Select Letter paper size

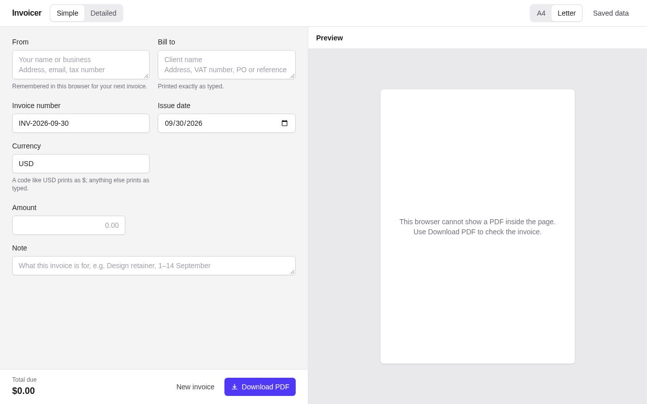click(566, 13)
